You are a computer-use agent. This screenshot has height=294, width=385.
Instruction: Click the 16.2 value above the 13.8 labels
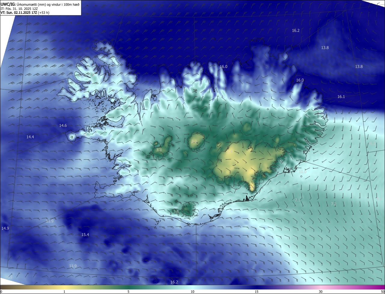click(296, 30)
